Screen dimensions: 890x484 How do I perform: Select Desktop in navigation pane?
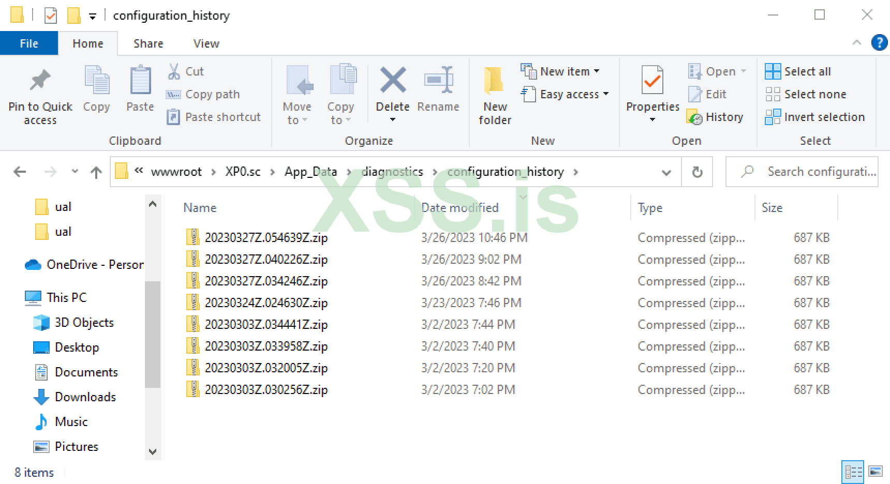pyautogui.click(x=66, y=347)
